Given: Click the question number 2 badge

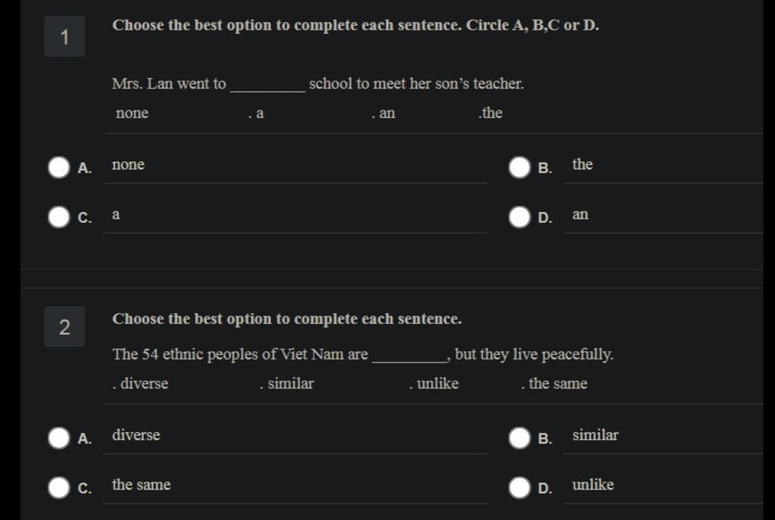Looking at the screenshot, I should [65, 327].
